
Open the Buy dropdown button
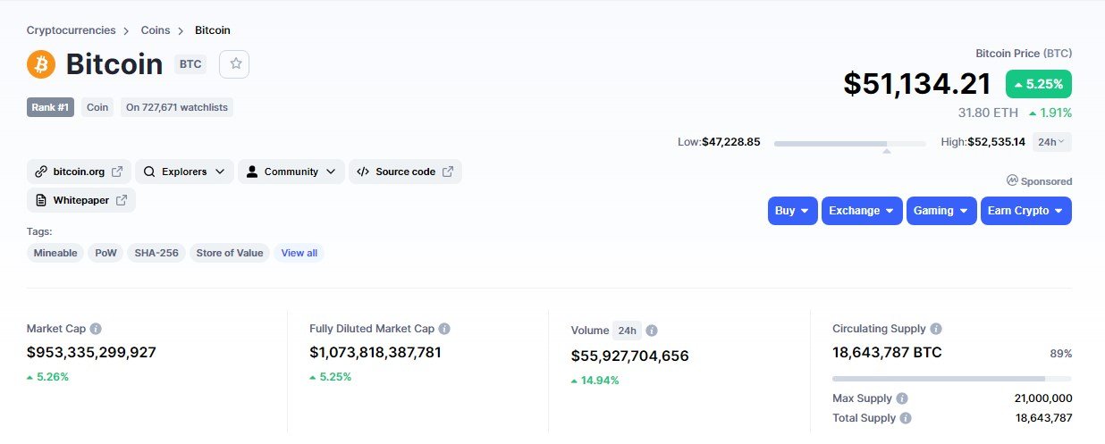pyautogui.click(x=792, y=211)
